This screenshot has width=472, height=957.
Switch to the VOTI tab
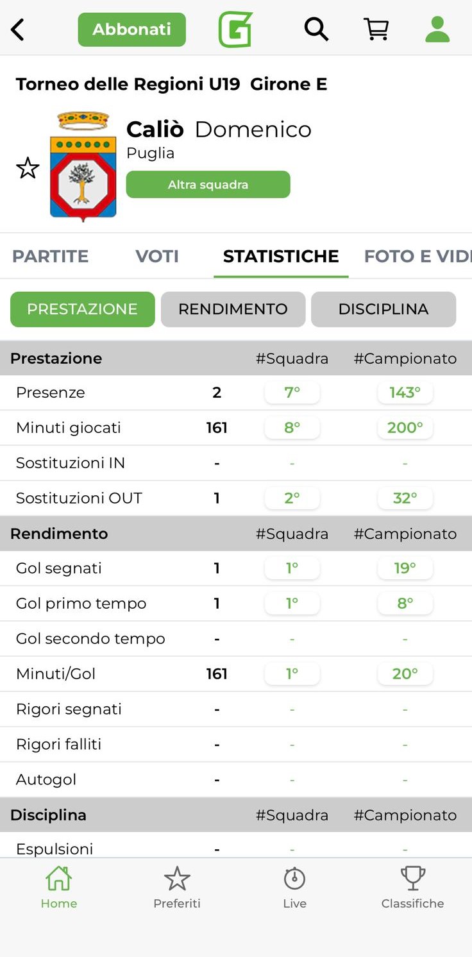157,256
